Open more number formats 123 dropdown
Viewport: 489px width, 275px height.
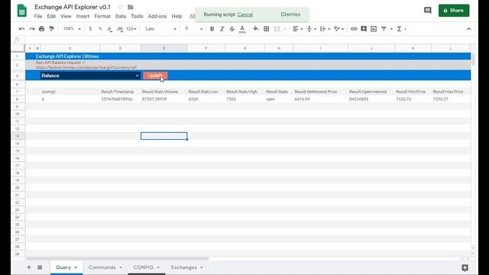tap(131, 29)
